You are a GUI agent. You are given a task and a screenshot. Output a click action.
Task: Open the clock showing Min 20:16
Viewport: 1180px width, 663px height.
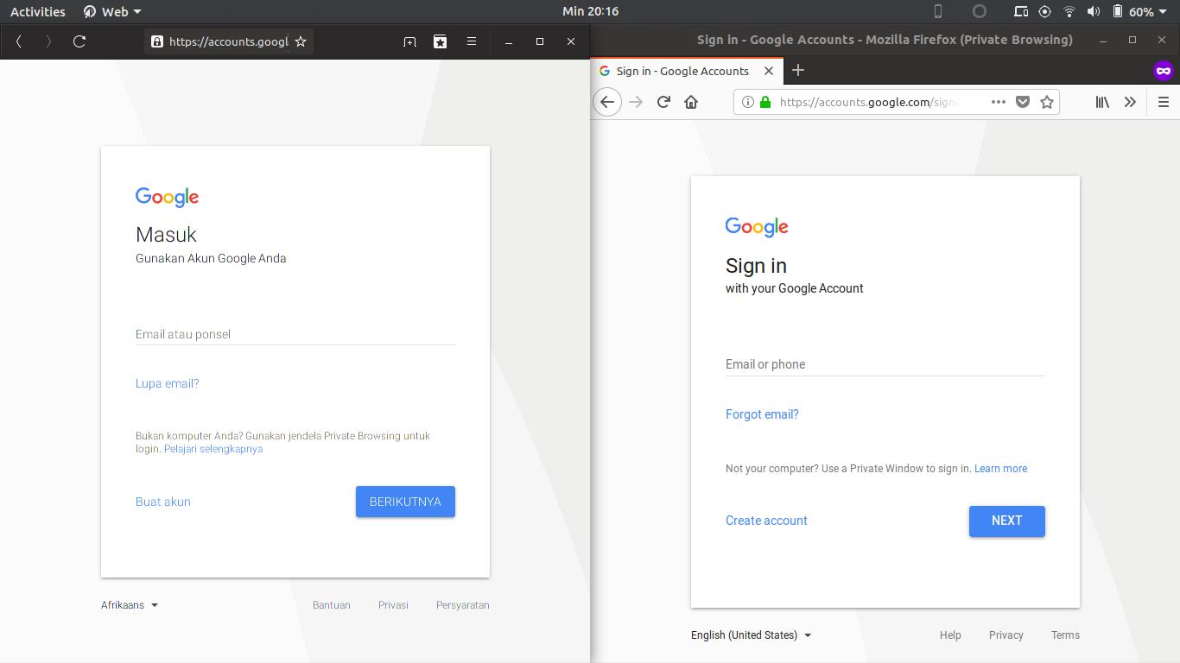point(590,11)
